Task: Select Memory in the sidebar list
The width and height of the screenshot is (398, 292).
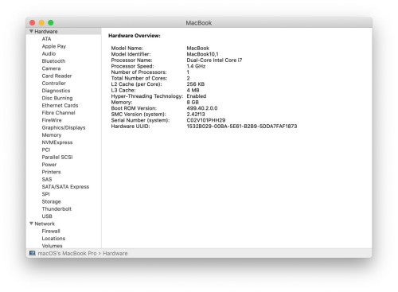Action: pos(52,135)
